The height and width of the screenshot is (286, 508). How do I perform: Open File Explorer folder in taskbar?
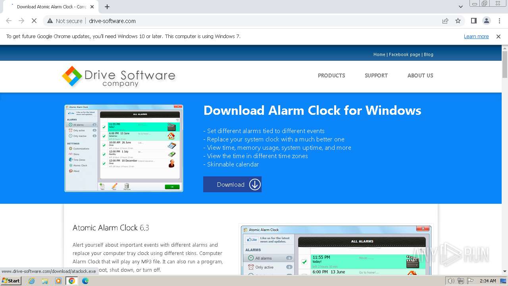(x=45, y=281)
